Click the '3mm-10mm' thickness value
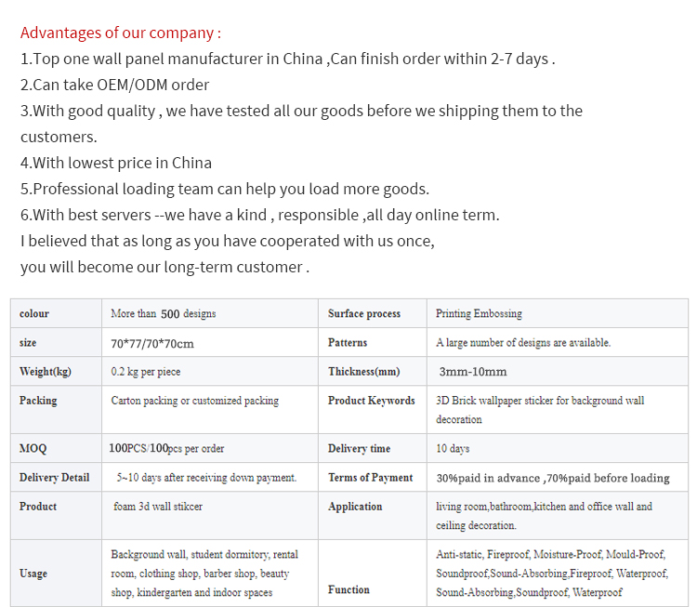Viewport: 697px width, 607px height. pyautogui.click(x=473, y=372)
